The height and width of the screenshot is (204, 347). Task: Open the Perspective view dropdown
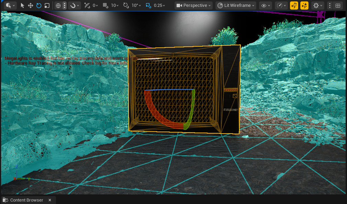(x=193, y=5)
